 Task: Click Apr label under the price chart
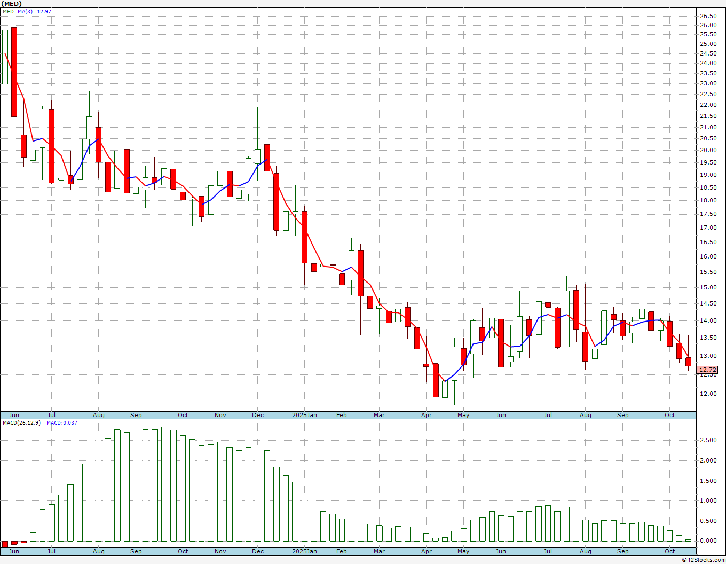427,415
